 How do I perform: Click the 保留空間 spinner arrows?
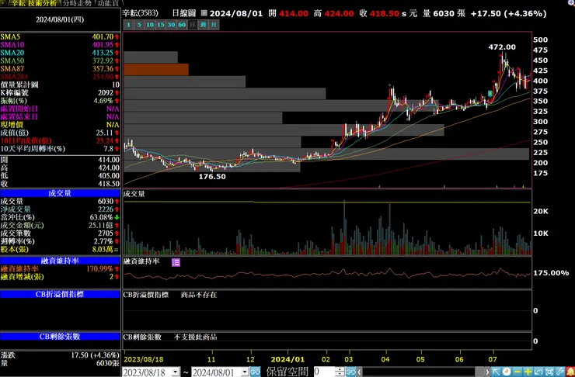point(340,372)
